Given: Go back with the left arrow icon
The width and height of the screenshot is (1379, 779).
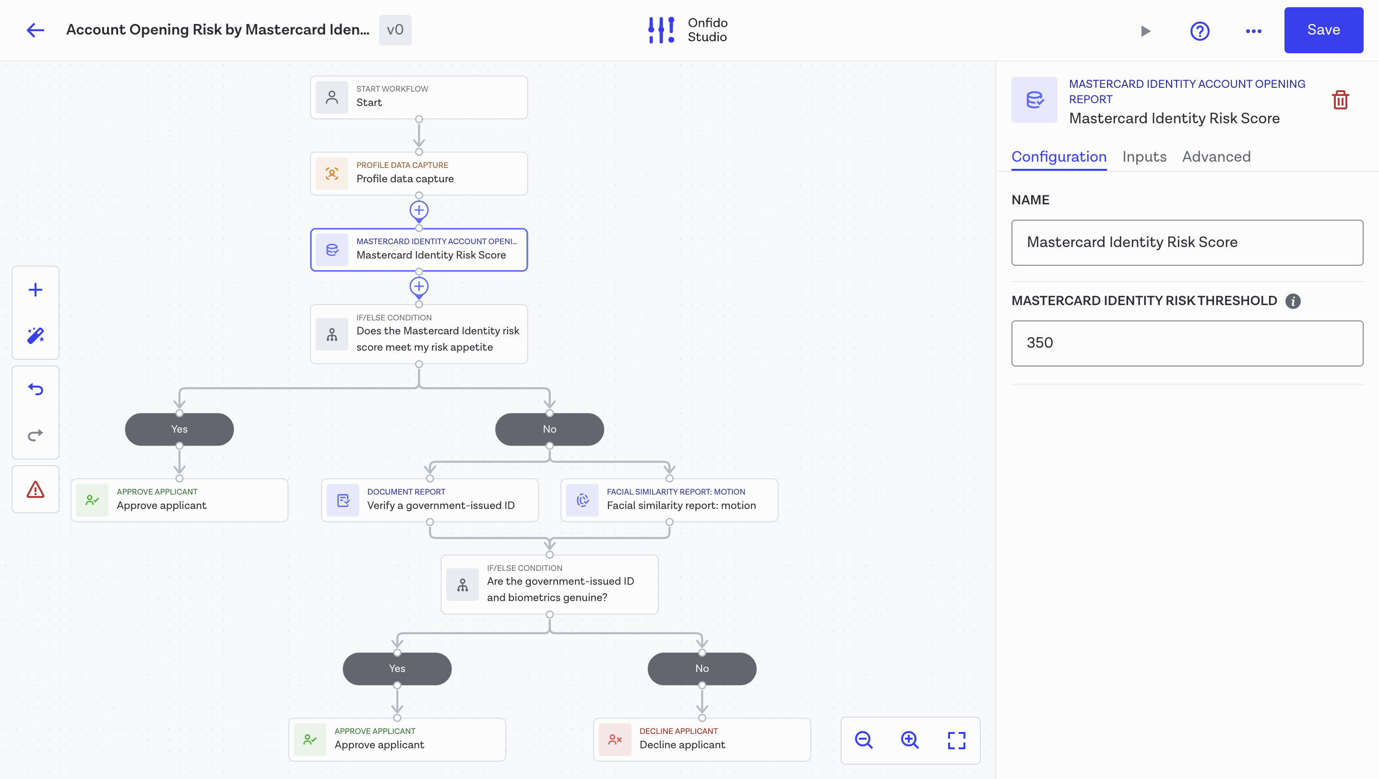Looking at the screenshot, I should tap(36, 30).
